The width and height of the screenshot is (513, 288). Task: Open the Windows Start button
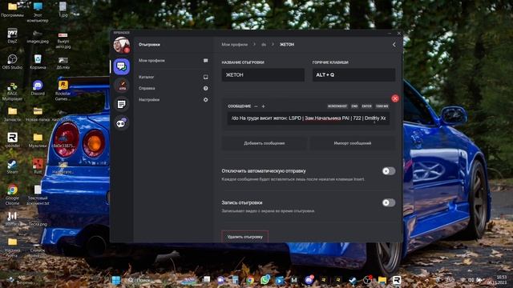point(116,280)
